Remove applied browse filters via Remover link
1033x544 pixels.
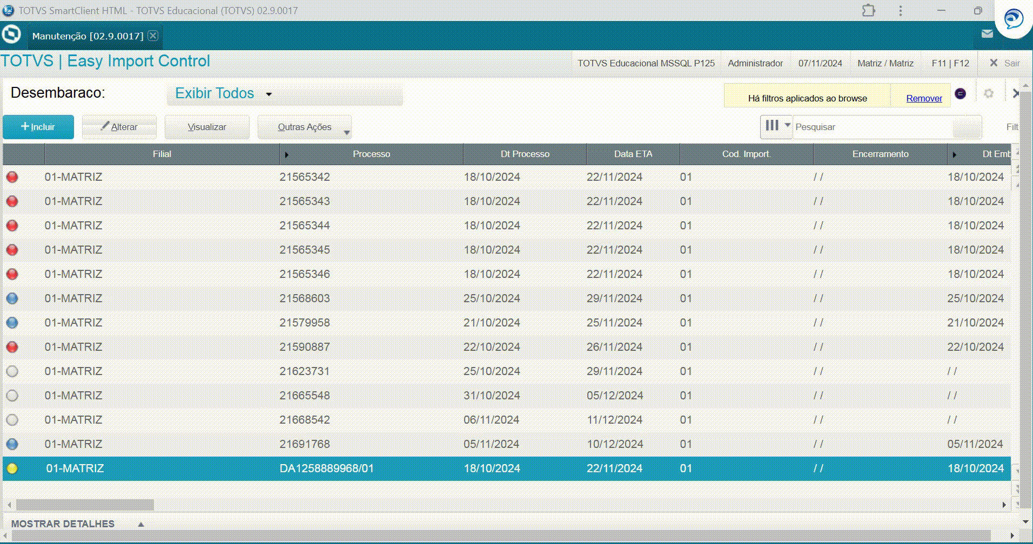(924, 98)
